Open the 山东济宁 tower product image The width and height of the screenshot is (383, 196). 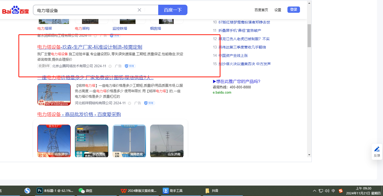coord(54,141)
